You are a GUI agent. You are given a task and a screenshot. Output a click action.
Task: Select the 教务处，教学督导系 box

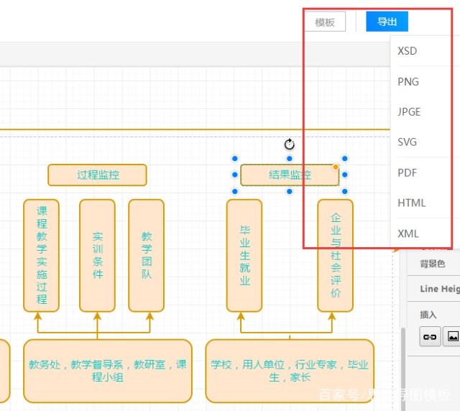point(108,371)
